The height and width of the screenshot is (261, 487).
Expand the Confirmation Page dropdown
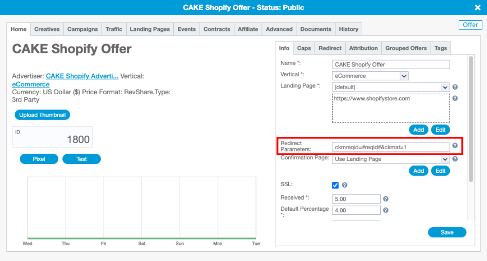(445, 159)
